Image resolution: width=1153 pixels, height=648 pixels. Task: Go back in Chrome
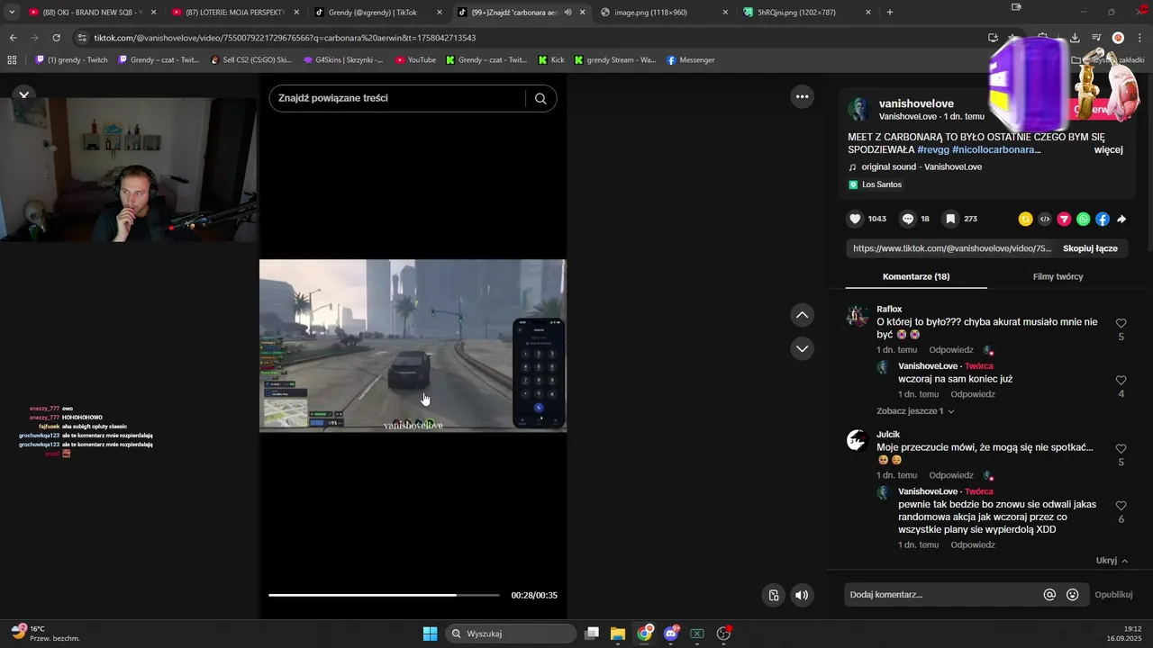coord(13,38)
